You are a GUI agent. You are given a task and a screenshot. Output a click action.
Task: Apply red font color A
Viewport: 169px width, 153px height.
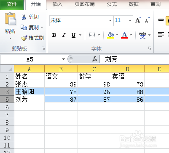tap(124, 35)
